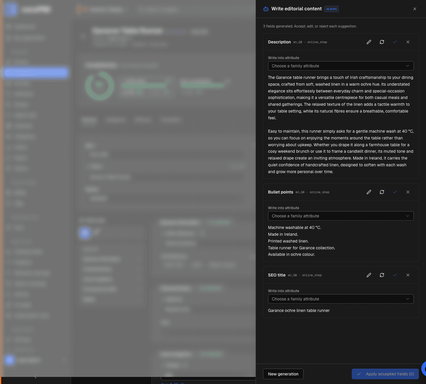Click bullet 'Table runner for Garance collection.'
Viewport: 426px width, 384px height.
coord(301,248)
